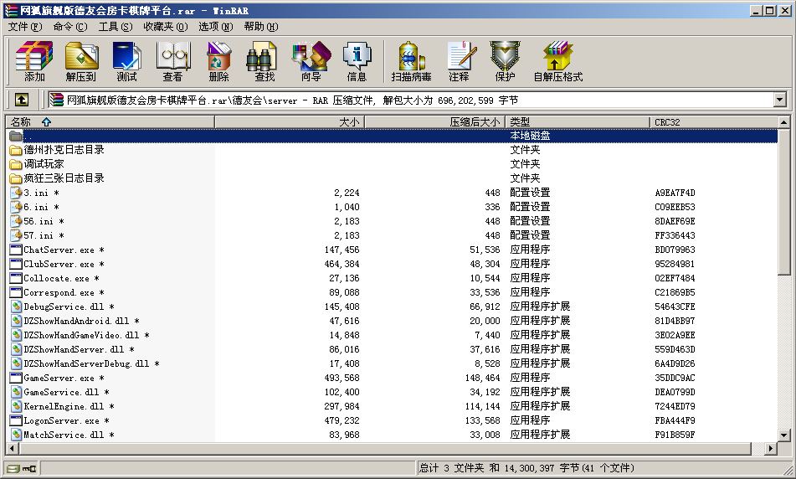Sort by 名称 column header
The width and height of the screenshot is (796, 479).
(110, 122)
